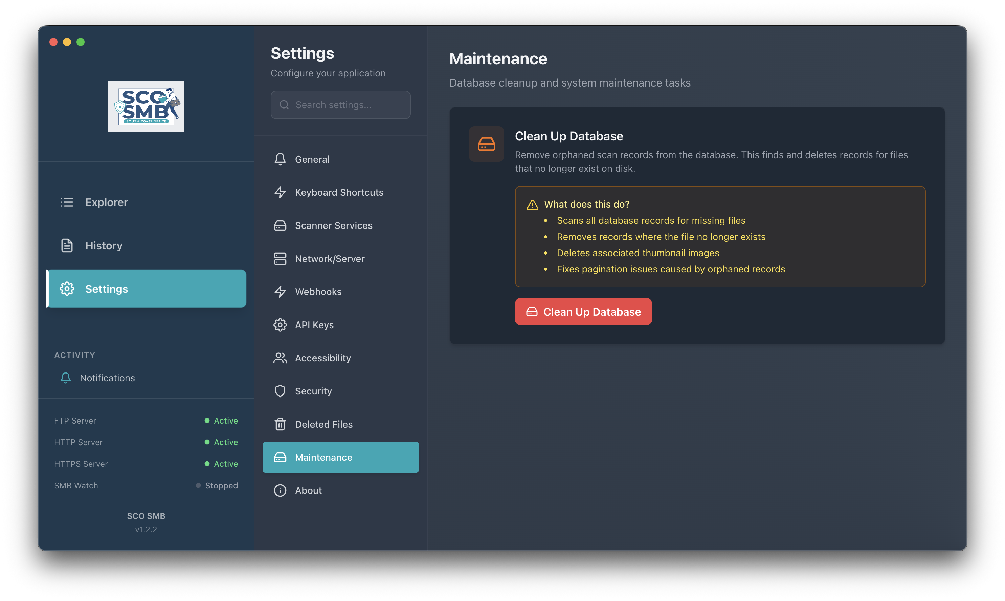This screenshot has height=601, width=1005.
Task: Click the info circle icon beside About
Action: [280, 491]
